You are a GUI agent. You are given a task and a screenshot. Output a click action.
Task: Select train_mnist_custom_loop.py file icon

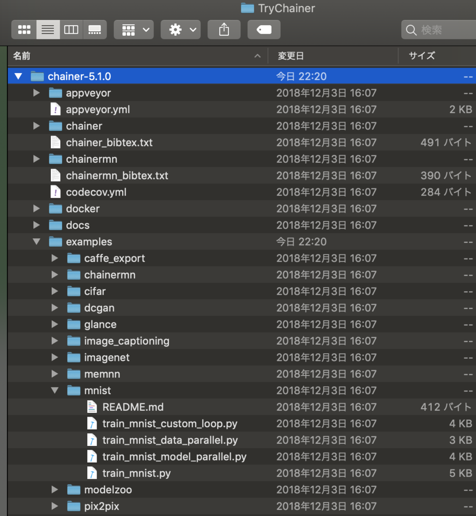(x=92, y=423)
